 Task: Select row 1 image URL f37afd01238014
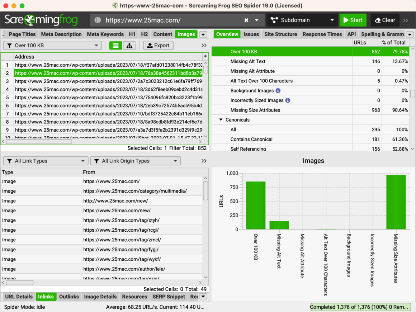coord(108,65)
